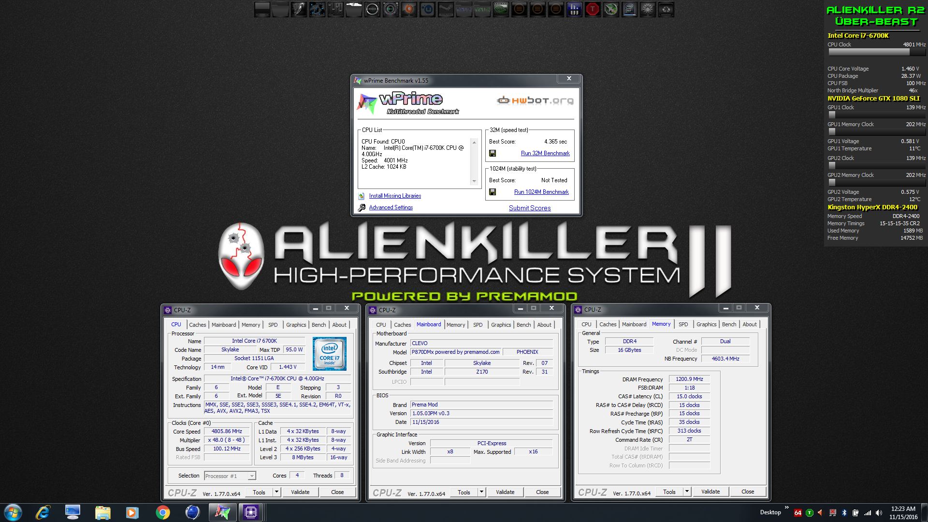
Task: Launch Internet Explorer from the taskbar
Action: pyautogui.click(x=43, y=512)
